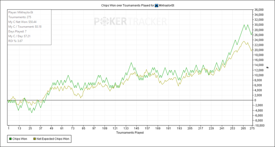Click the 0 y-axis value
The image size is (275, 147).
coord(255,100)
